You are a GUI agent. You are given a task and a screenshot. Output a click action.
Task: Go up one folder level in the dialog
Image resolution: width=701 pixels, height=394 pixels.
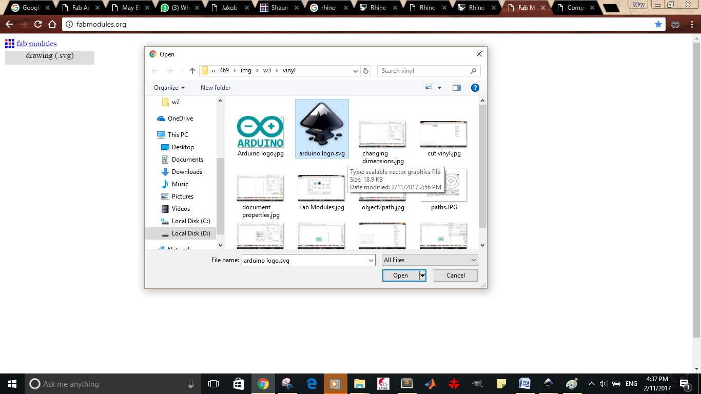pyautogui.click(x=192, y=71)
